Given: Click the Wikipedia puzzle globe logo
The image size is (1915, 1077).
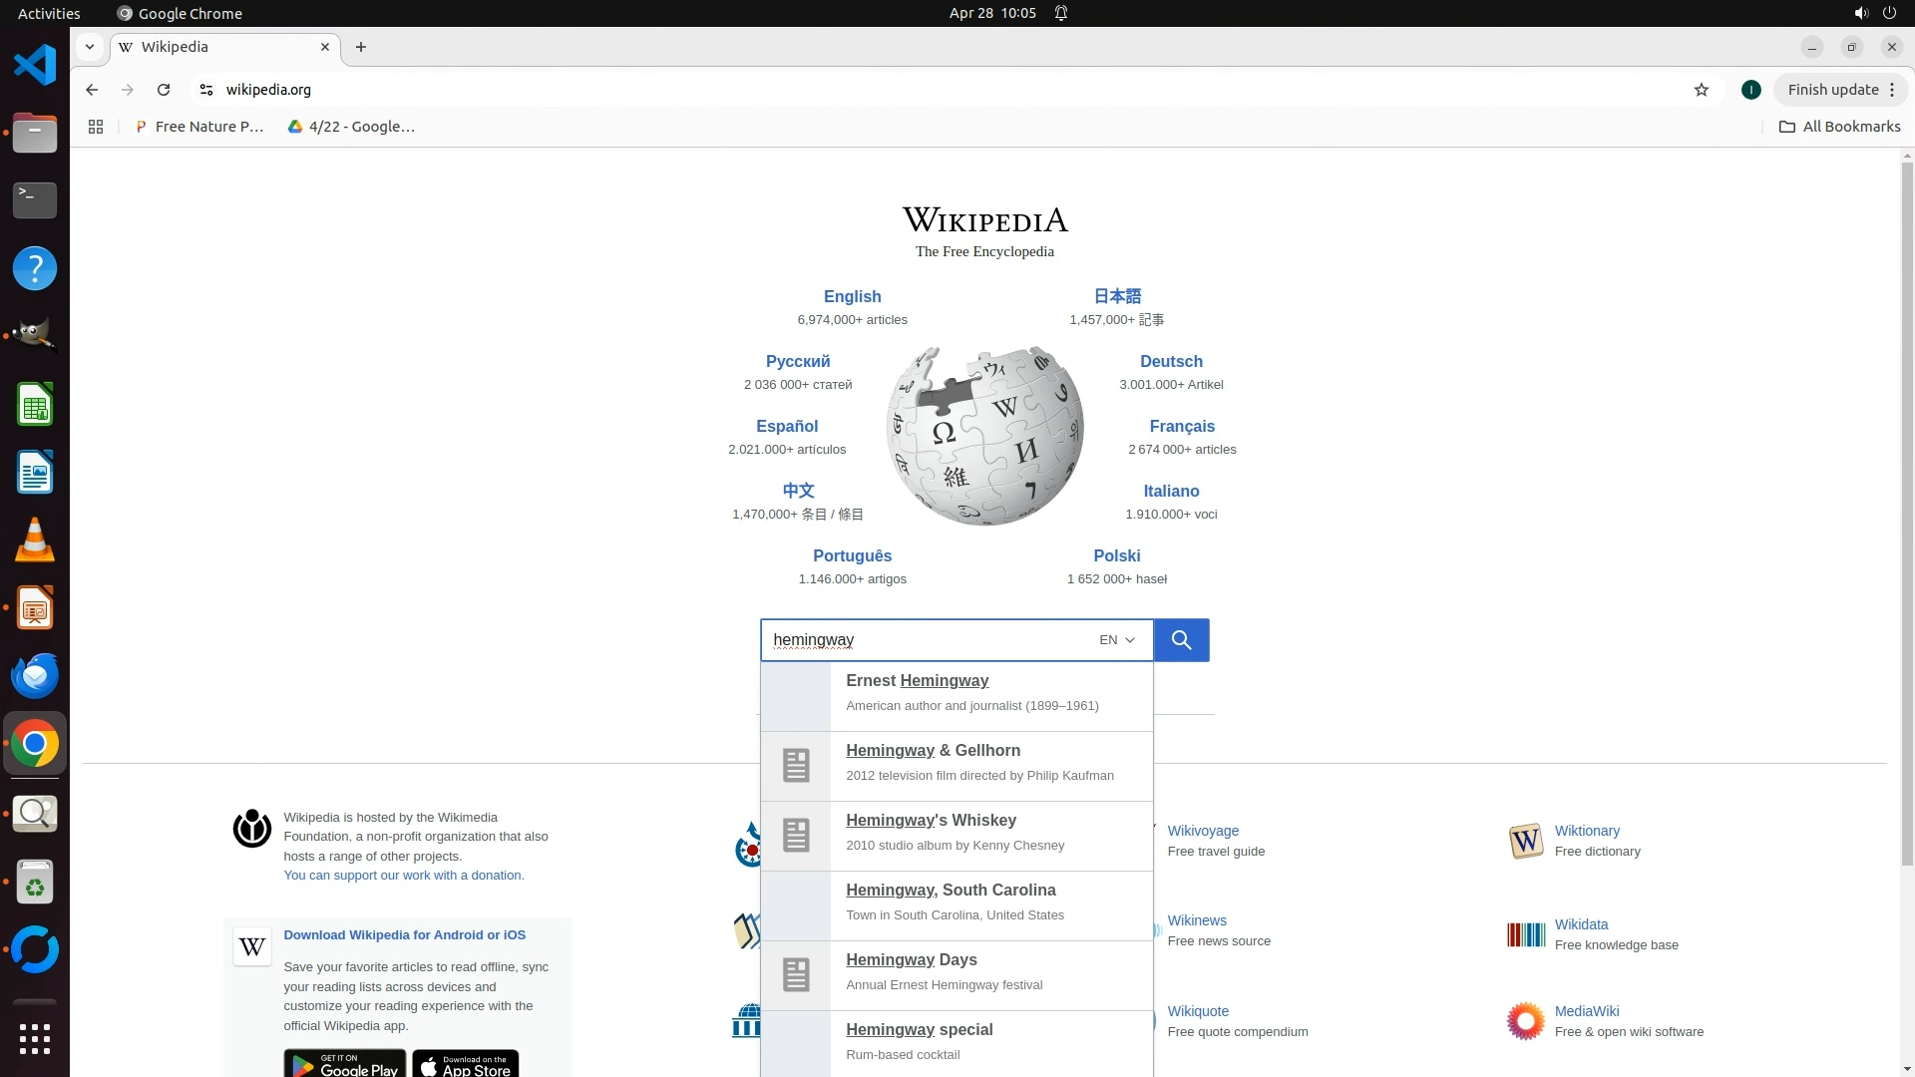Looking at the screenshot, I should click(x=984, y=436).
